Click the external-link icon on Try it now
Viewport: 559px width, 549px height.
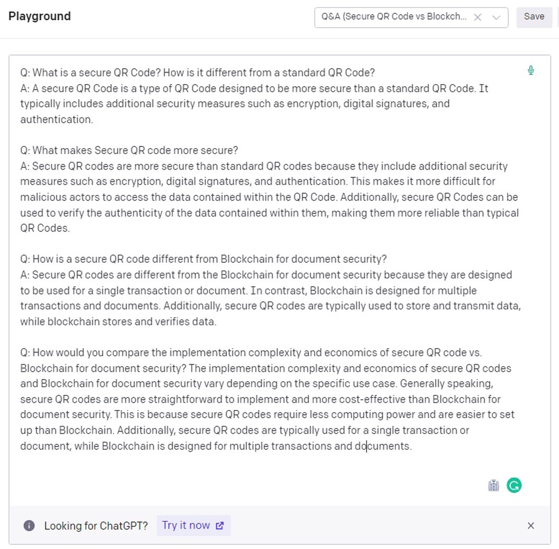coord(220,525)
